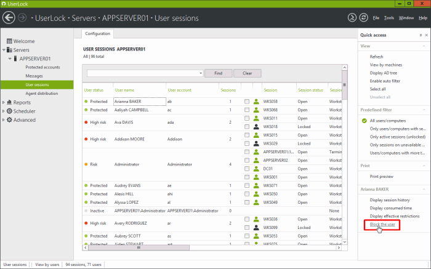Screen dimensions: 431x269
Task: Open the search field dropdown arrow
Action: click(x=201, y=73)
